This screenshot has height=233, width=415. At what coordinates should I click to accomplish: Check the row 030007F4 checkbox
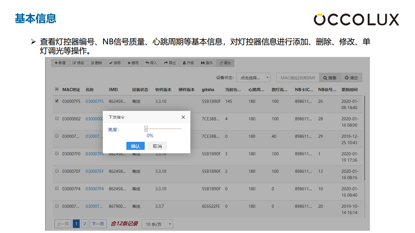tap(57, 188)
